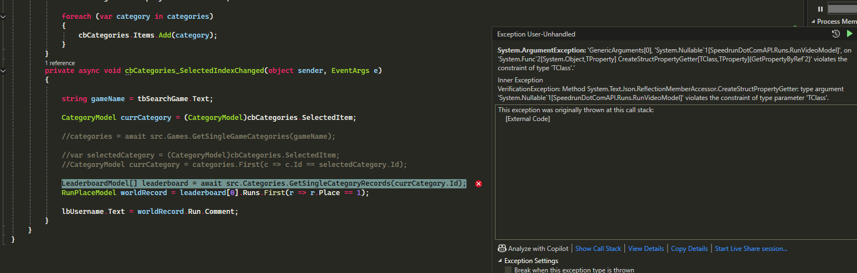Collapse the Exception Settings section
Viewport: 857px width, 273px height.
click(x=500, y=261)
